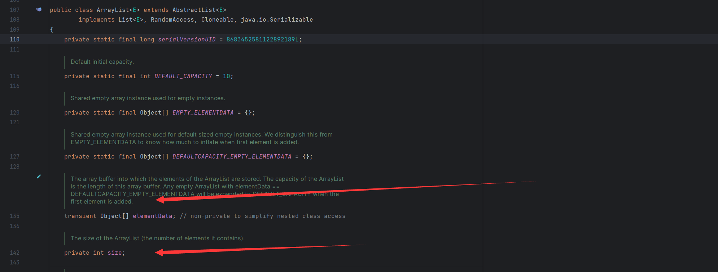Click the elementData field name
Viewport: 718px width, 272px height.
point(152,216)
